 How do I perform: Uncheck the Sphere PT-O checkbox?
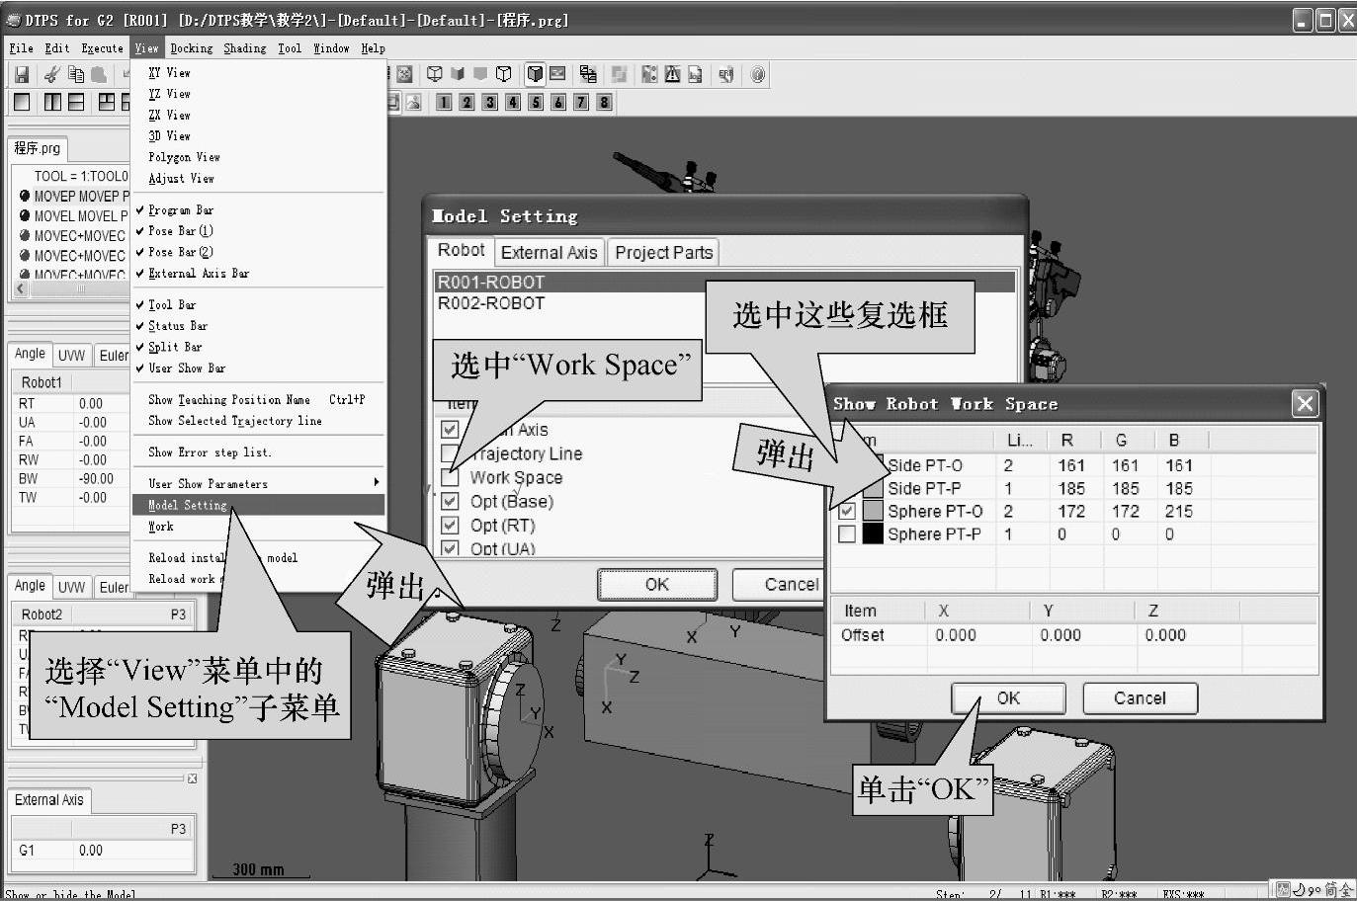[x=847, y=511]
